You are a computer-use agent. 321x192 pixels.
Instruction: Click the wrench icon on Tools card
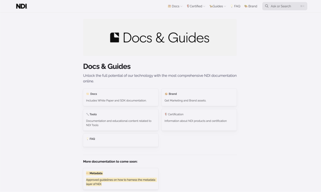(x=87, y=114)
